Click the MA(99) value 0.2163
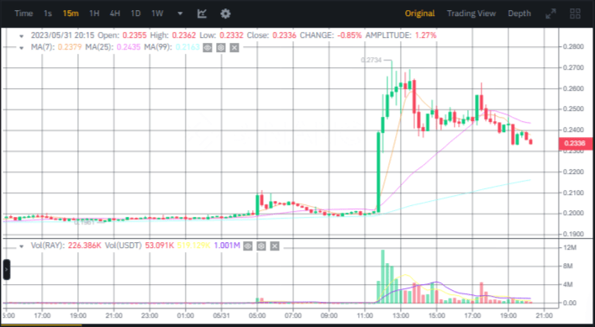The height and width of the screenshot is (327, 595). (188, 47)
